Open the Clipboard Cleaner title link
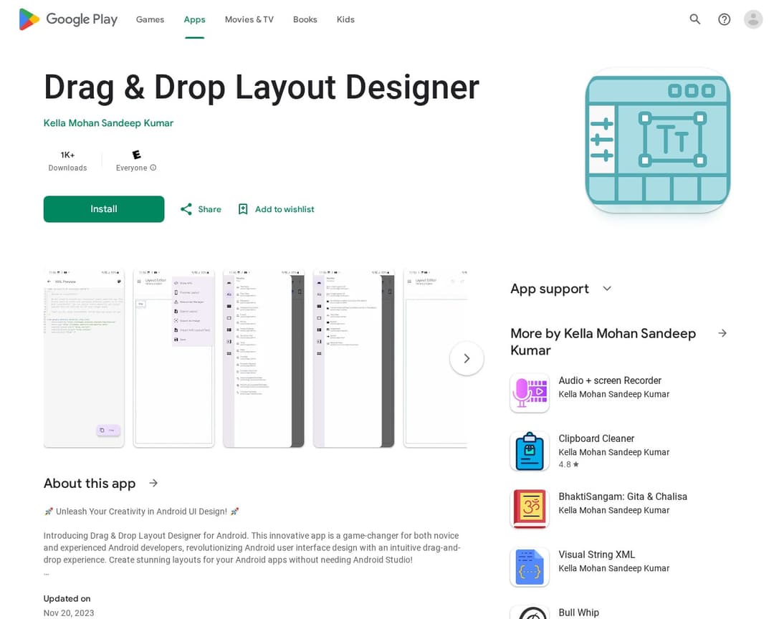Screen dimensions: 774x619 (x=596, y=438)
